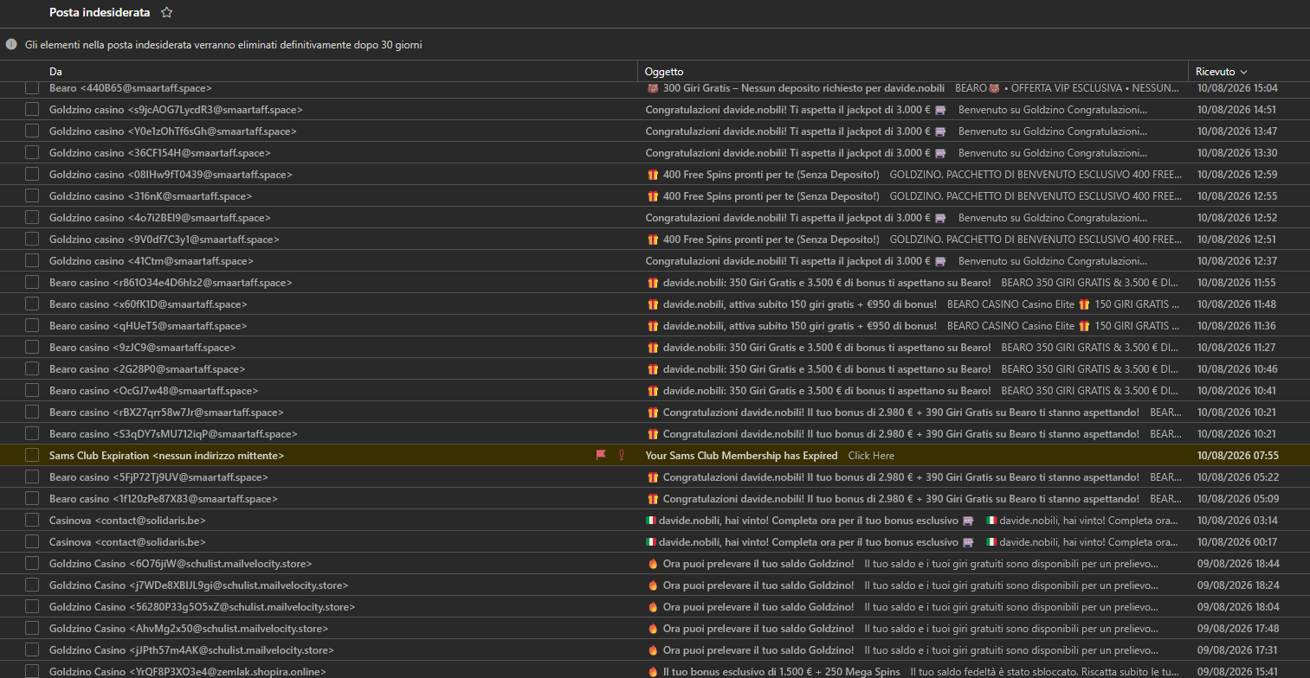Open the email from Goldzino Casino AhvMg2x50
This screenshot has width=1310, height=678.
655,628
